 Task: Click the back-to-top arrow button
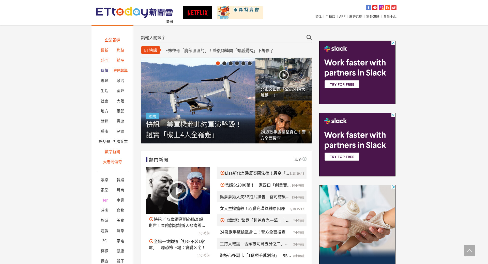(x=469, y=251)
